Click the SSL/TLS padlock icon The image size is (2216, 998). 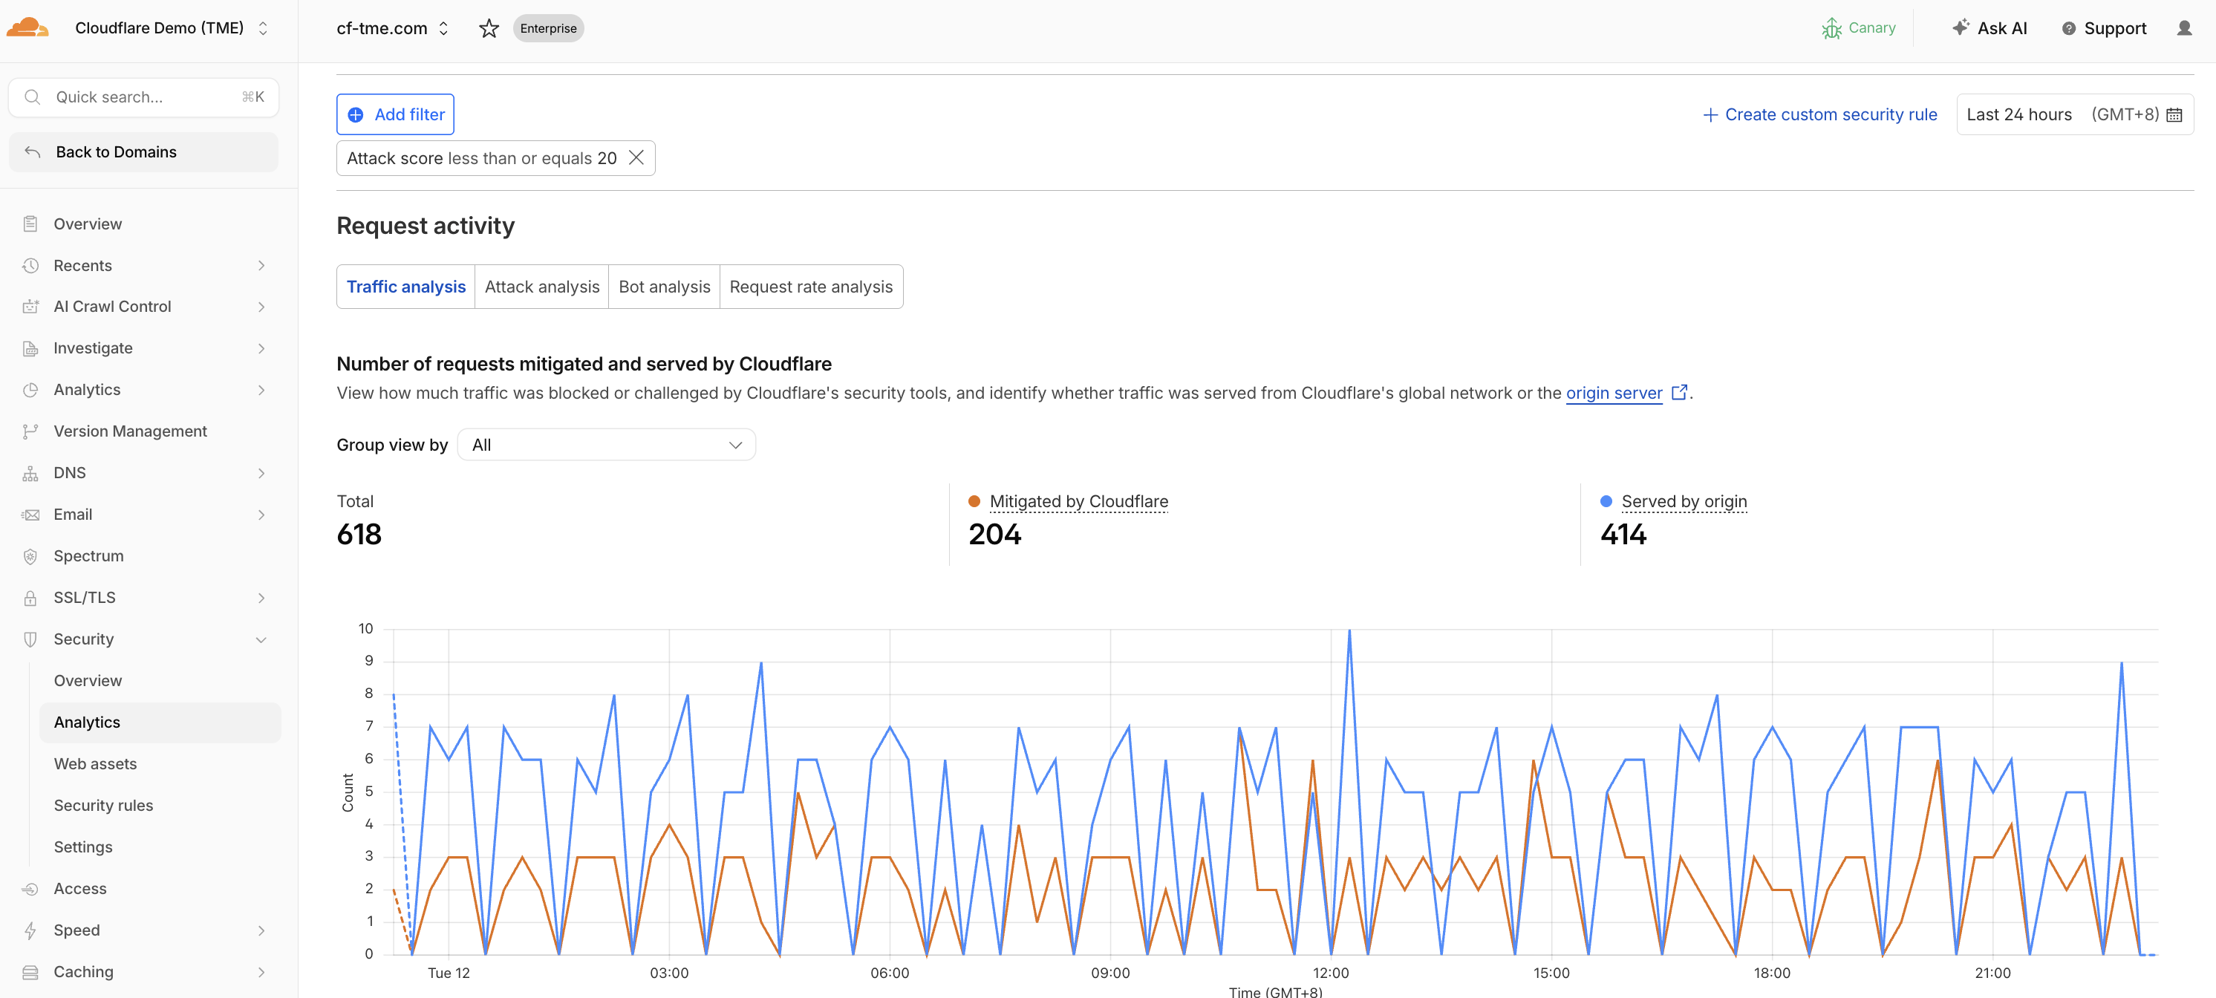tap(30, 598)
